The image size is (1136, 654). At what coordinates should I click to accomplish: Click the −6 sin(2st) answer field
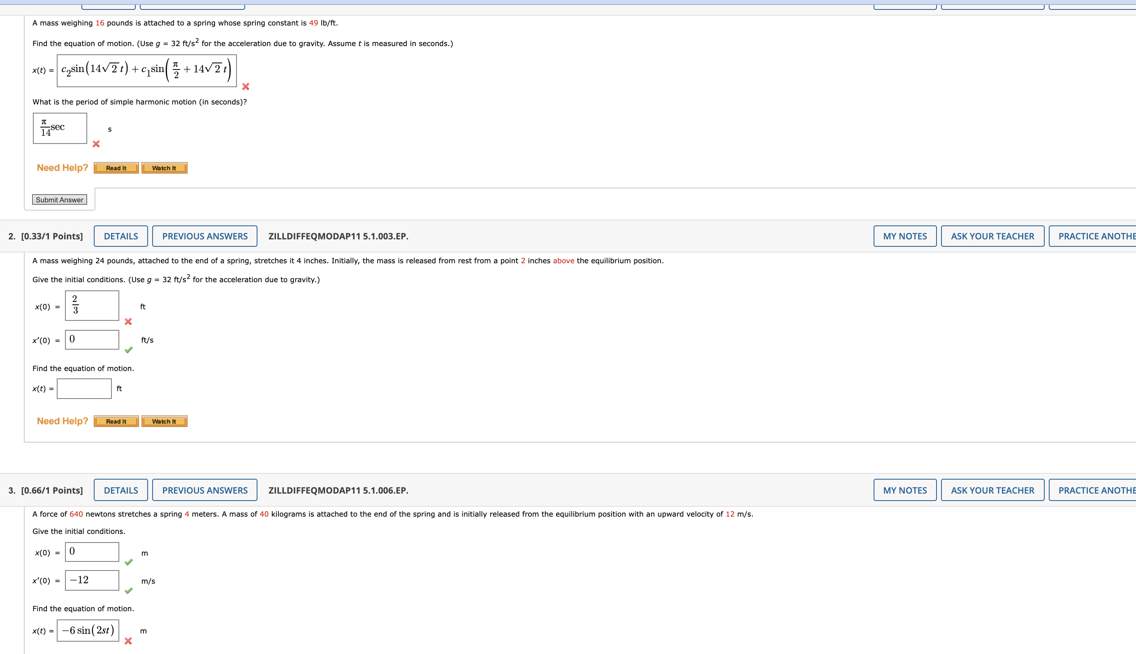[x=88, y=631]
